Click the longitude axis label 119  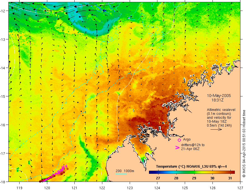click(20, 188)
